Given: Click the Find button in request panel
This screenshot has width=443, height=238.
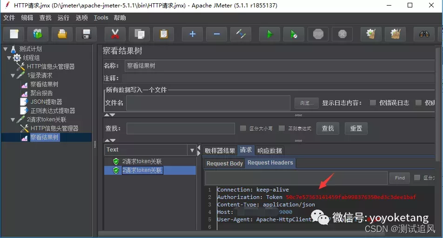Looking at the screenshot, I should pos(400,178).
